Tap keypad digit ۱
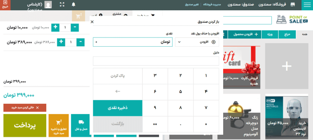 206,76
